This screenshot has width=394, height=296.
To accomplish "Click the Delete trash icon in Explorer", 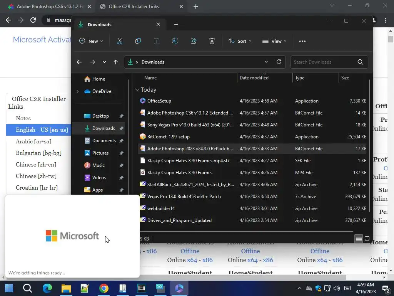I will click(x=212, y=41).
